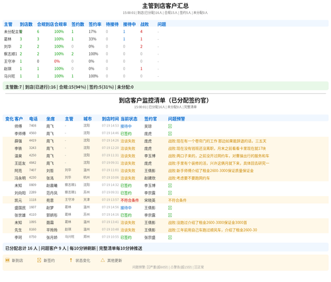Click the 签约数 column header

point(77,24)
